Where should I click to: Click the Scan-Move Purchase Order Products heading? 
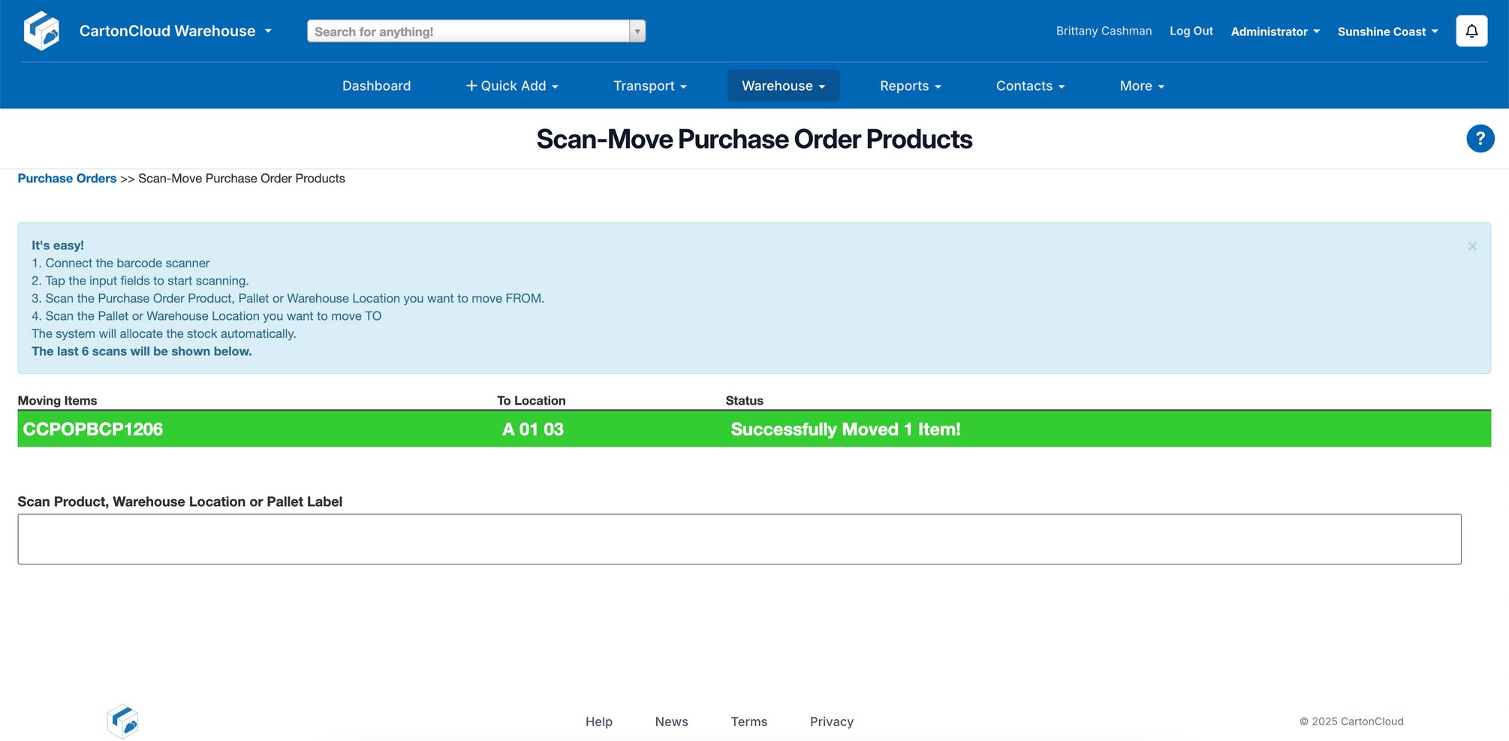754,139
